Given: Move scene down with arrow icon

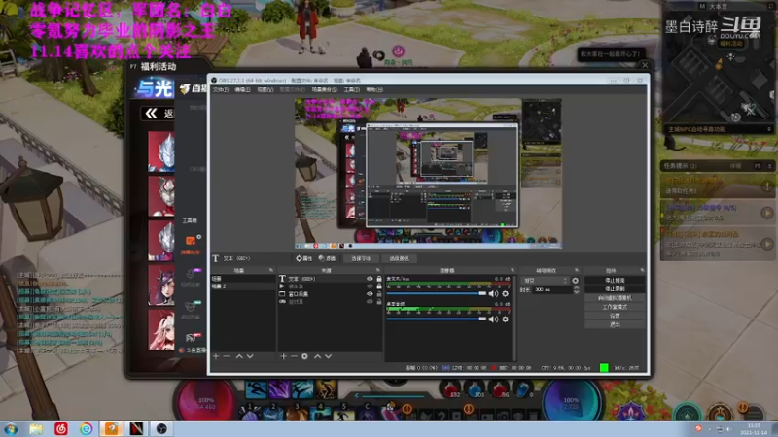Looking at the screenshot, I should (x=250, y=356).
